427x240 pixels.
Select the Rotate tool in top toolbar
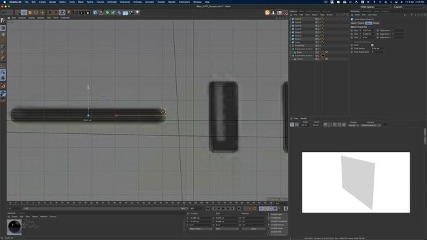tap(36, 13)
